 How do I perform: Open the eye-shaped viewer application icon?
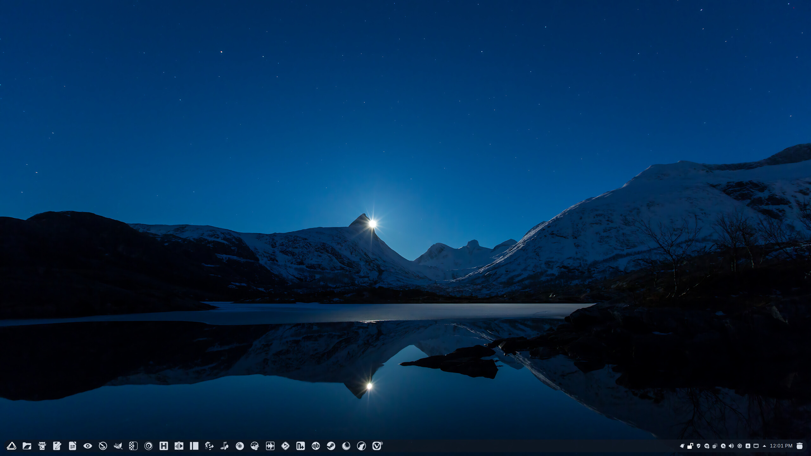[88, 446]
